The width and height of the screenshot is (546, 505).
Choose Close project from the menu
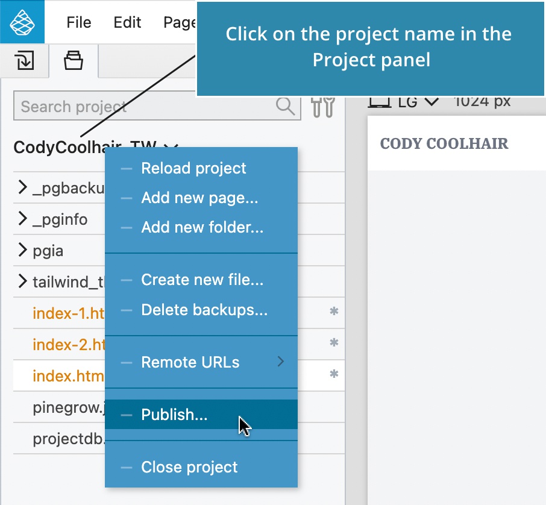click(201, 467)
